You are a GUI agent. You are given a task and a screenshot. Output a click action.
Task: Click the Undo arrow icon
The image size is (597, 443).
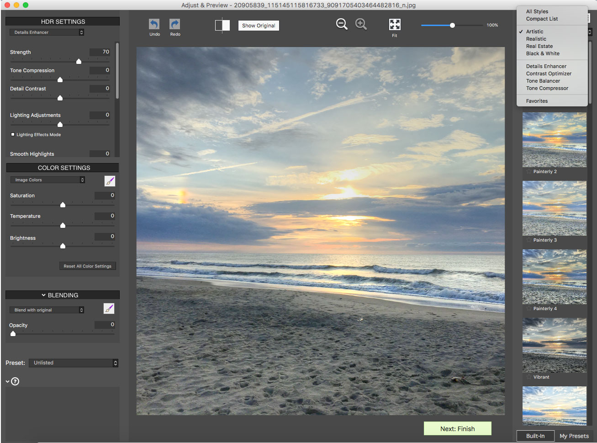pos(154,24)
